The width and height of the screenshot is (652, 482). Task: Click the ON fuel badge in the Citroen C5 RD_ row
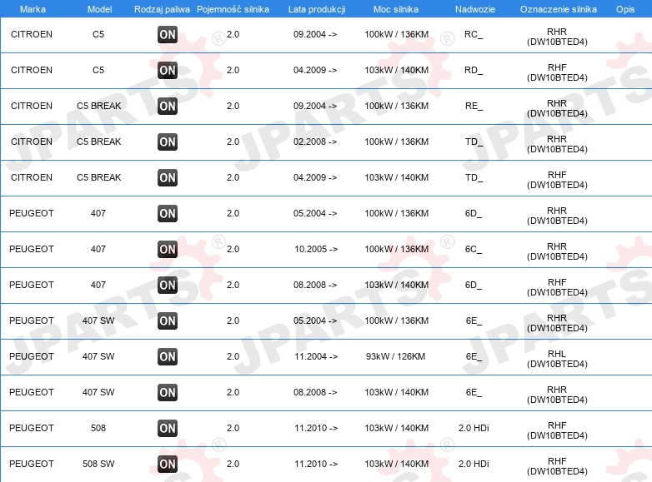(168, 70)
